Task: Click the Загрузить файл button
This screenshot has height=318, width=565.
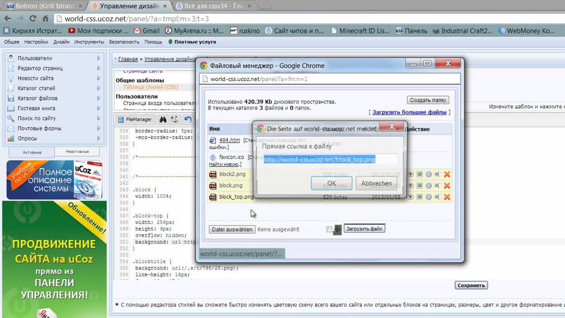Action: coord(364,229)
